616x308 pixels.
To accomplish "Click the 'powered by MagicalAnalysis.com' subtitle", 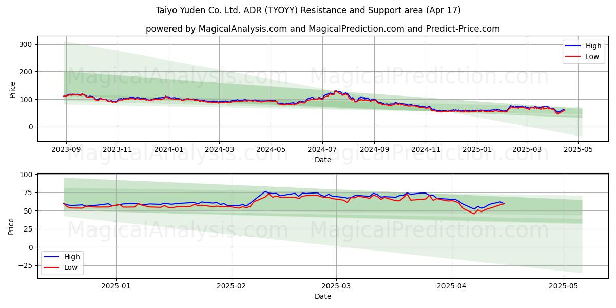I will tap(323, 29).
